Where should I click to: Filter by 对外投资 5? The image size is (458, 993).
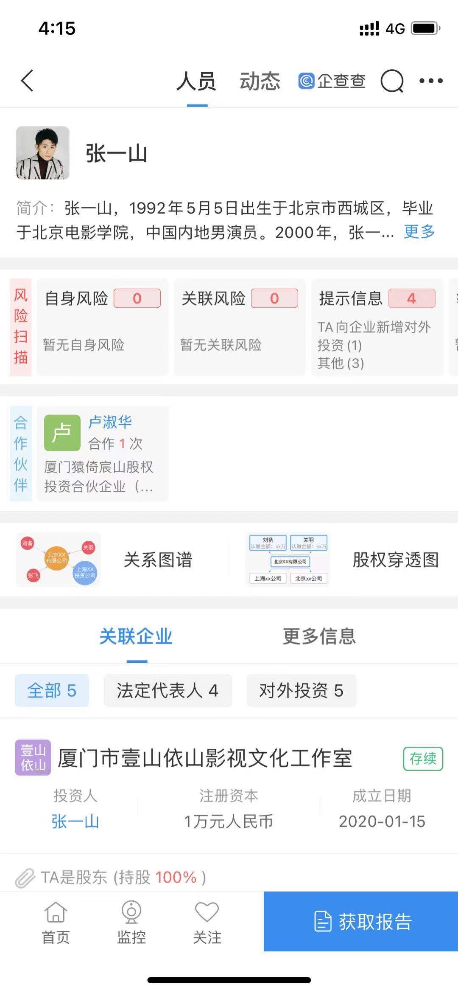[x=301, y=691]
